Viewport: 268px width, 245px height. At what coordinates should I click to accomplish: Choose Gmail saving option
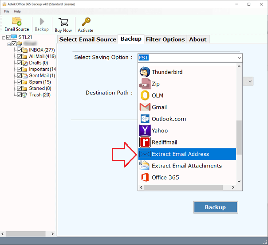187,107
